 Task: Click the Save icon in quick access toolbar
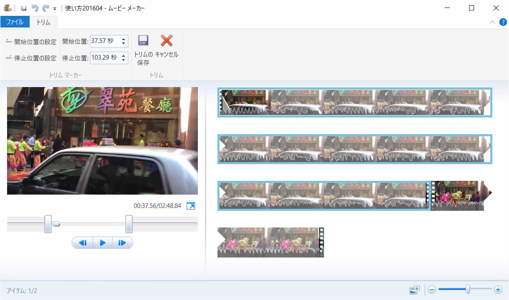click(x=24, y=8)
